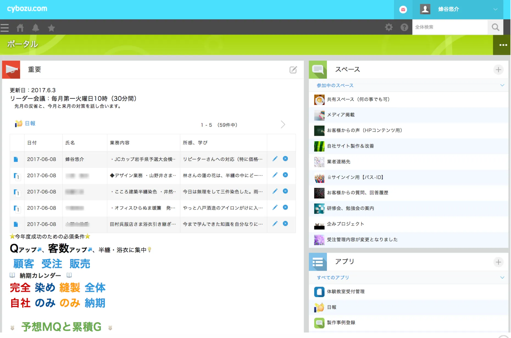Open the portal options ellipsis menu
The image size is (511, 338).
503,45
